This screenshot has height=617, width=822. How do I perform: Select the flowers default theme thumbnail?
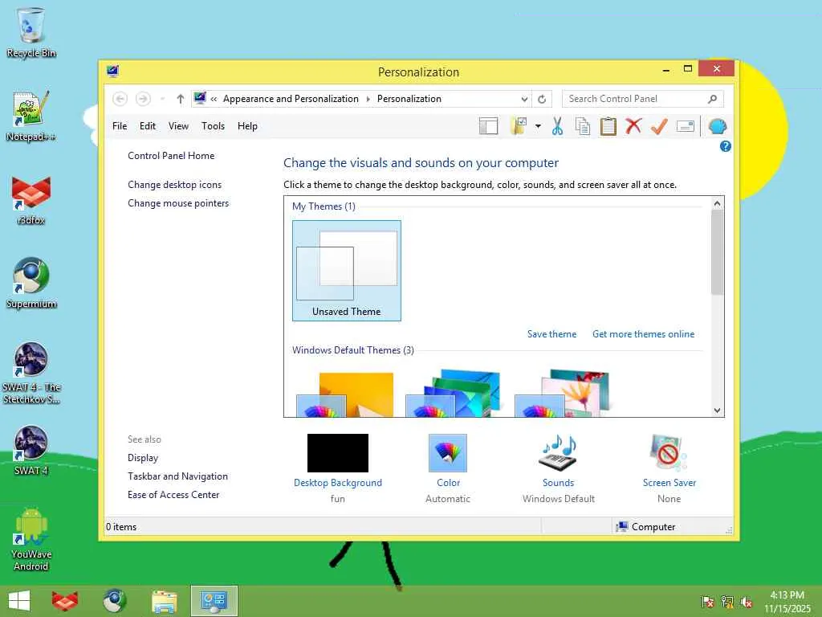(x=562, y=393)
